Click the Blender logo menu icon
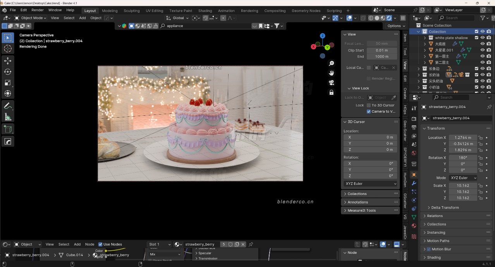The width and height of the screenshot is (495, 267). click(3, 10)
